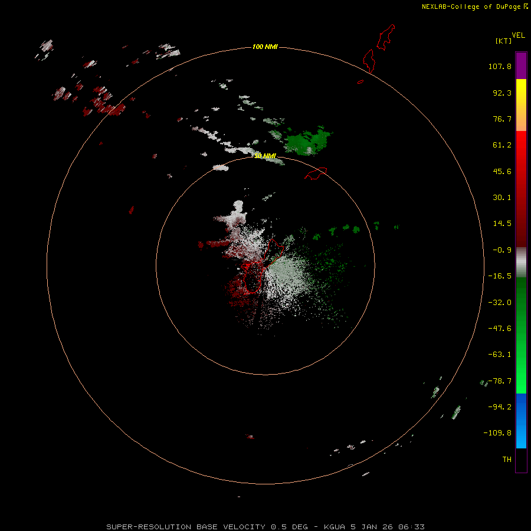Click the -16.5 legend value
531x531 pixels.
(x=500, y=276)
